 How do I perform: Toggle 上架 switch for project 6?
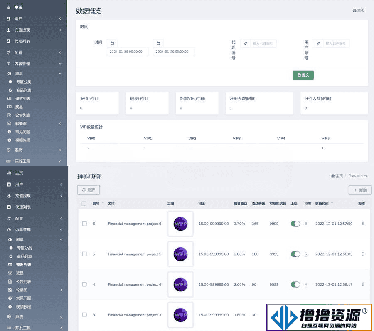[295, 224]
